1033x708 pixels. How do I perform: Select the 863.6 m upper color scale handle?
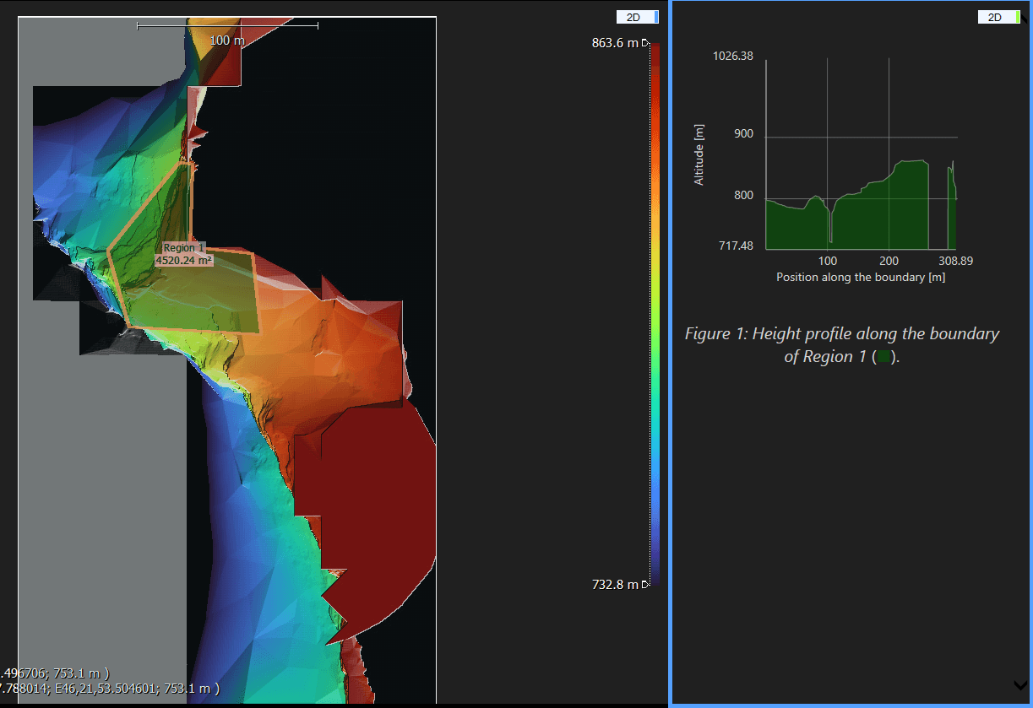[x=645, y=43]
